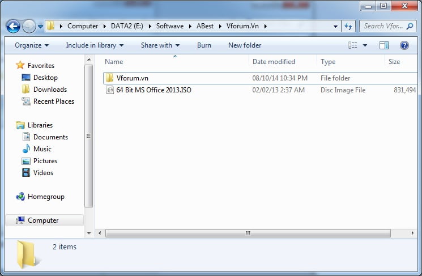This screenshot has width=422, height=276.
Task: Navigate to DATA2 (E:) in the breadcrumb
Action: 127,26
